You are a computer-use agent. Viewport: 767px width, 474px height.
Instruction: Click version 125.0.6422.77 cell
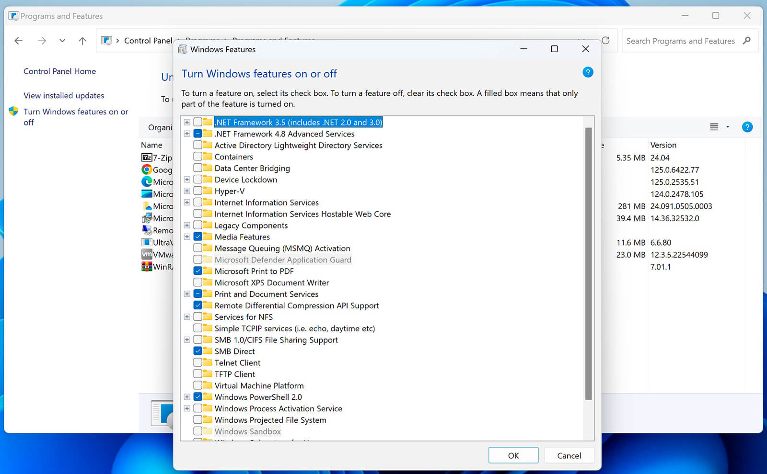coord(674,170)
